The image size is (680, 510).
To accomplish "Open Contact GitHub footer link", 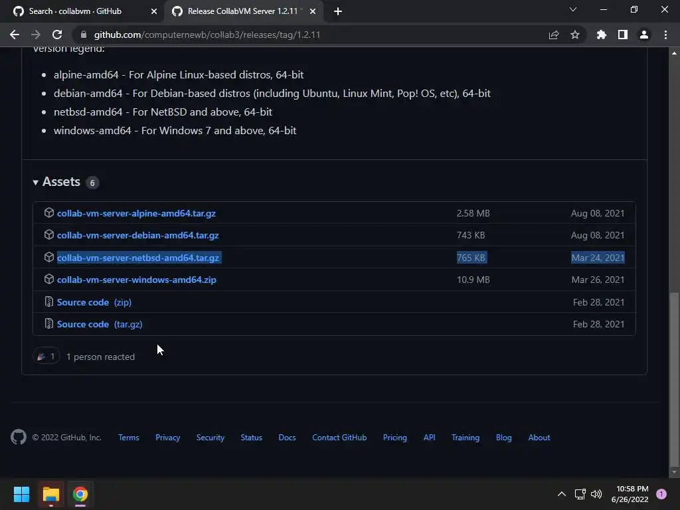I will (x=339, y=438).
